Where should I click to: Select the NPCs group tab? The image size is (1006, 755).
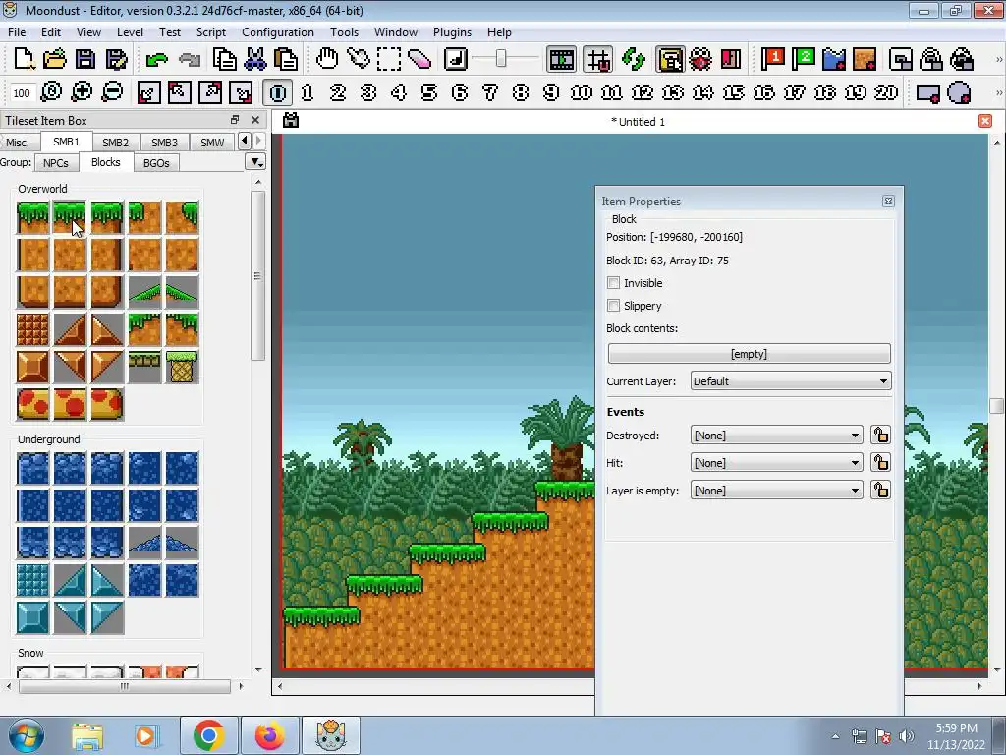pos(56,163)
